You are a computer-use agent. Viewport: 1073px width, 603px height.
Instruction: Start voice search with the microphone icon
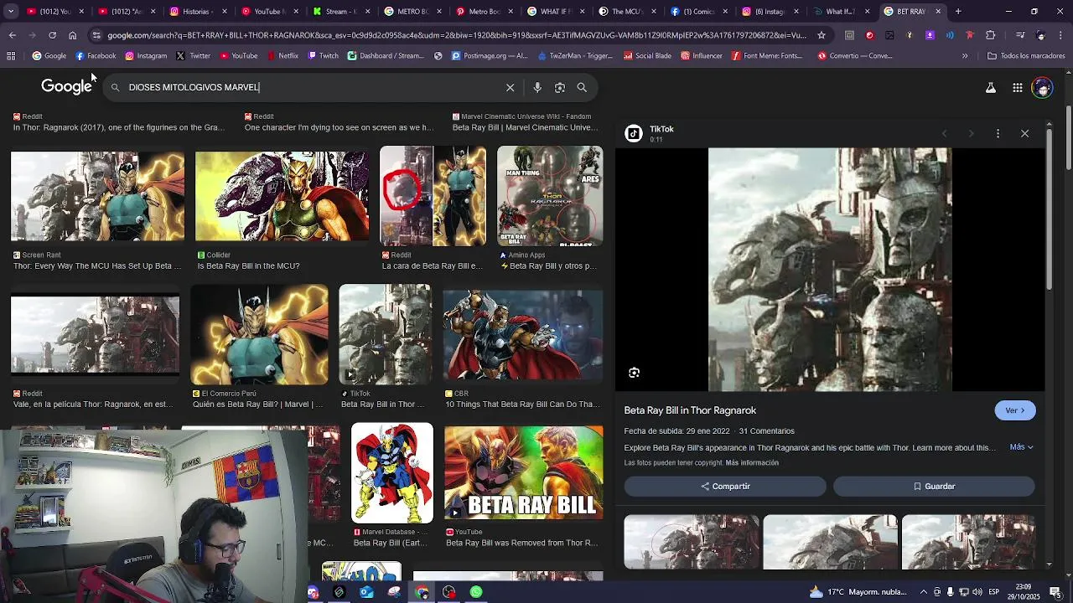(x=537, y=87)
